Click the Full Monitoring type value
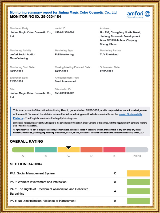This screenshot has width=160, height=213. click(x=64, y=55)
